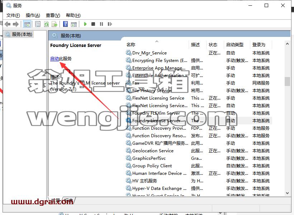Click the Forward arrow in the toolbar
The height and width of the screenshot is (215, 294).
click(x=16, y=24)
